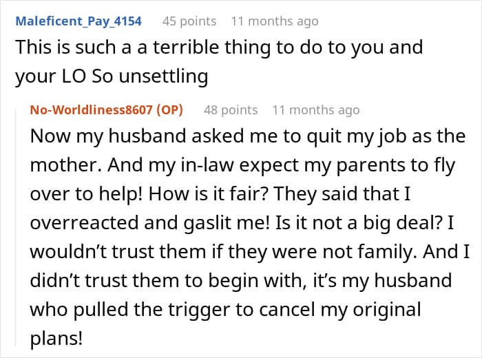Click the 48 points score
This screenshot has width=482, height=358.
(230, 109)
